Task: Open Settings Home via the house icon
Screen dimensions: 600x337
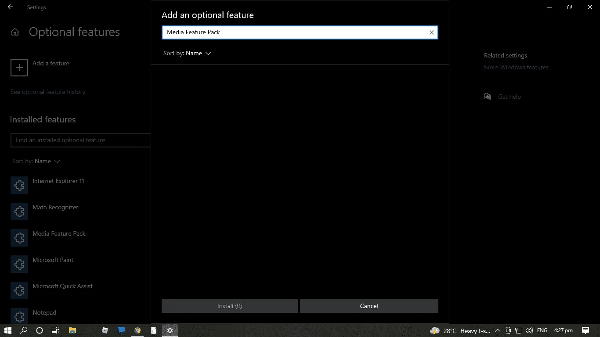Action: pyautogui.click(x=15, y=32)
